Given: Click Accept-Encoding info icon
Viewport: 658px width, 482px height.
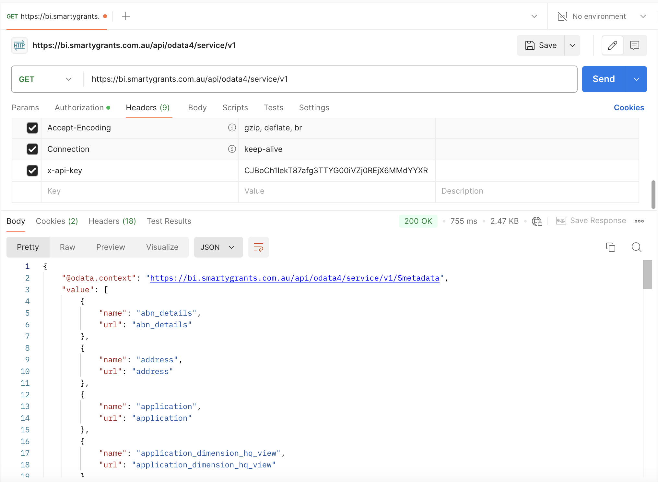Looking at the screenshot, I should click(x=232, y=127).
